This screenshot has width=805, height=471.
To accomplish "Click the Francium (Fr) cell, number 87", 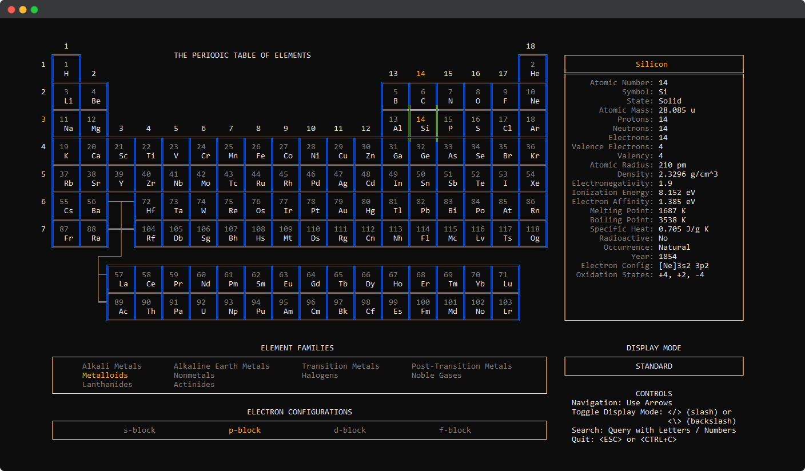I will 66,233.
